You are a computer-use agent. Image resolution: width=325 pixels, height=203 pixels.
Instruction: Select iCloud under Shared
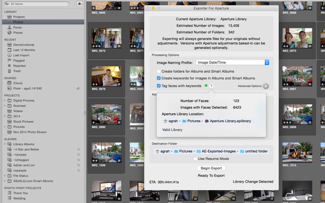point(17,83)
